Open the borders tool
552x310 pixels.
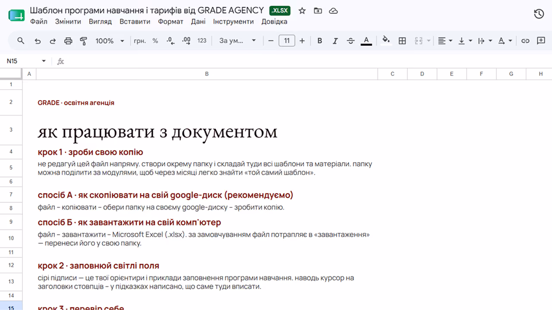(402, 41)
